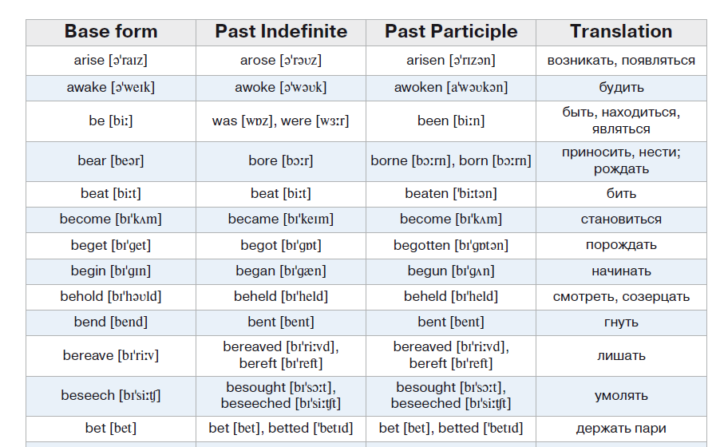
Task: Select the "bereave" base form cell
Action: point(111,355)
